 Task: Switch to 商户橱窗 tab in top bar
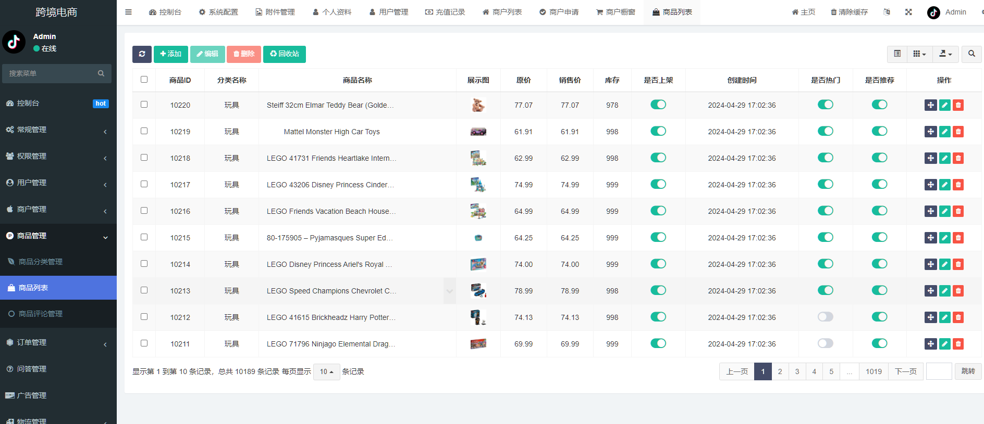pos(616,12)
